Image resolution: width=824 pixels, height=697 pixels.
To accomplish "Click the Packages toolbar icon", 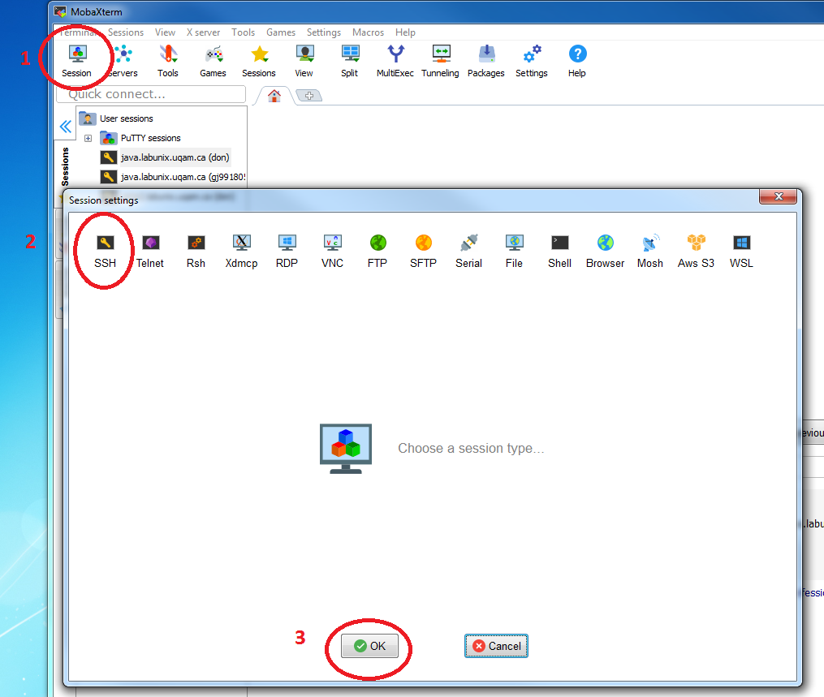I will [486, 61].
